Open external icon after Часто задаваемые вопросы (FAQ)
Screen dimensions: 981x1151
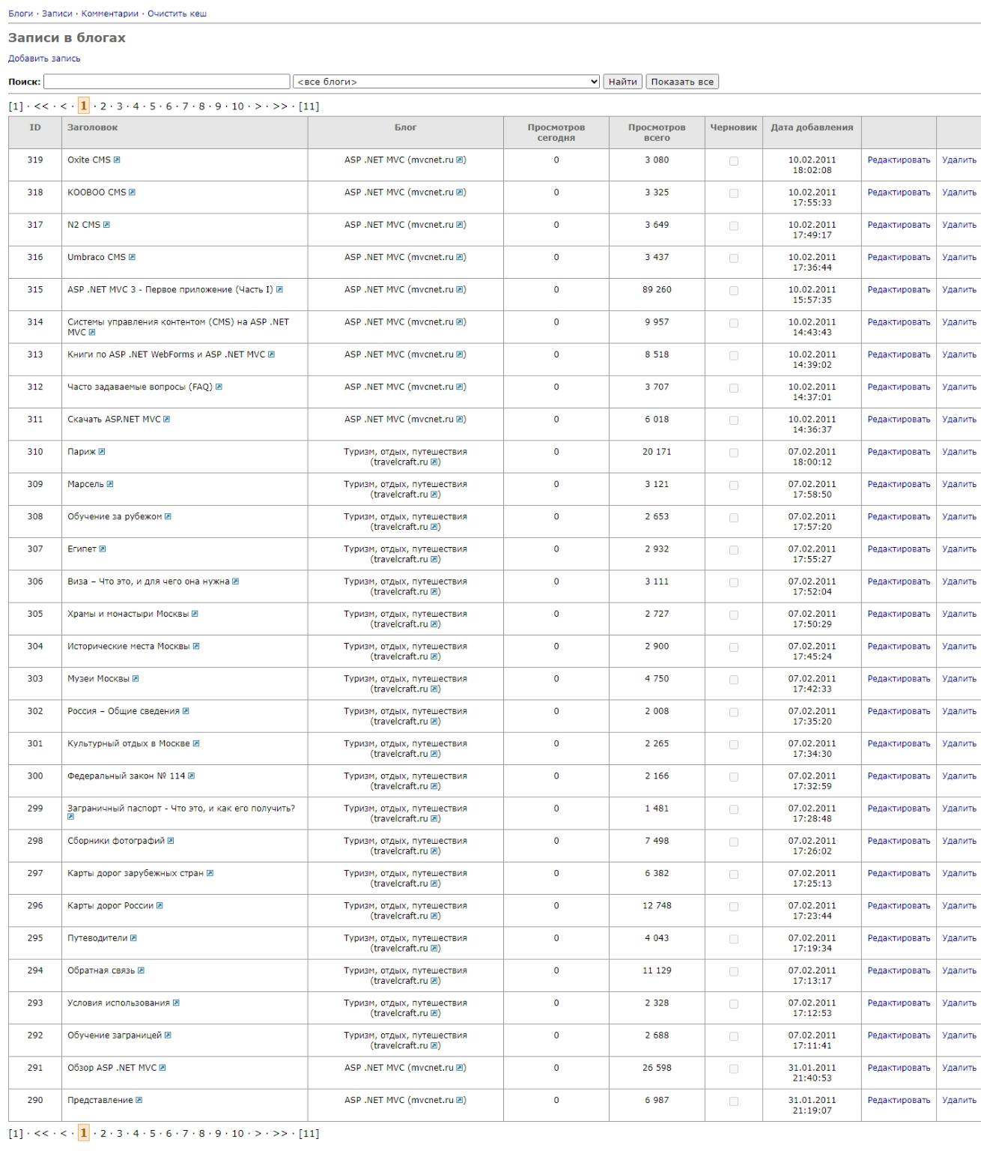tap(219, 387)
